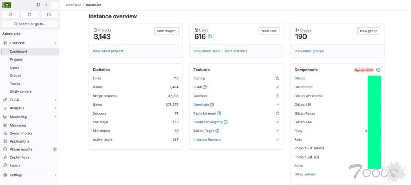Click the Sign up power-off status icon
Image resolution: width=411 pixels, height=185 pixels.
click(x=277, y=78)
